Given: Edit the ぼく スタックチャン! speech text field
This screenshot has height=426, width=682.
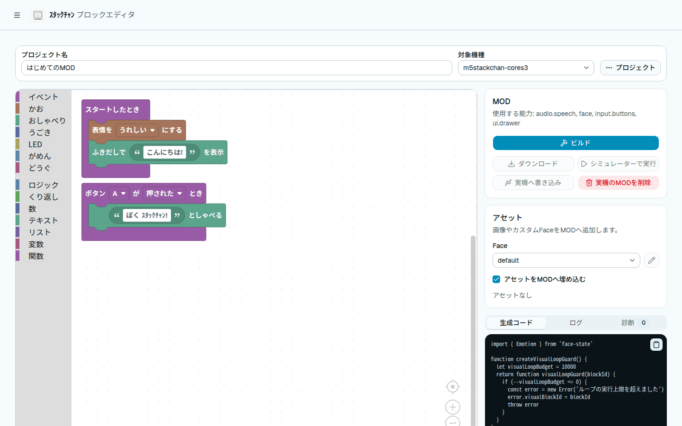Looking at the screenshot, I should [147, 215].
